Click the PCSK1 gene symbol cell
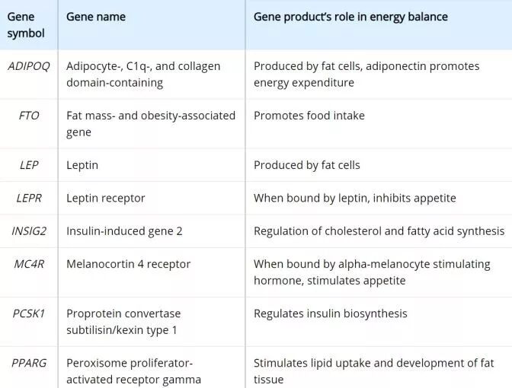Viewport: 512px width, 388px height. tap(28, 313)
